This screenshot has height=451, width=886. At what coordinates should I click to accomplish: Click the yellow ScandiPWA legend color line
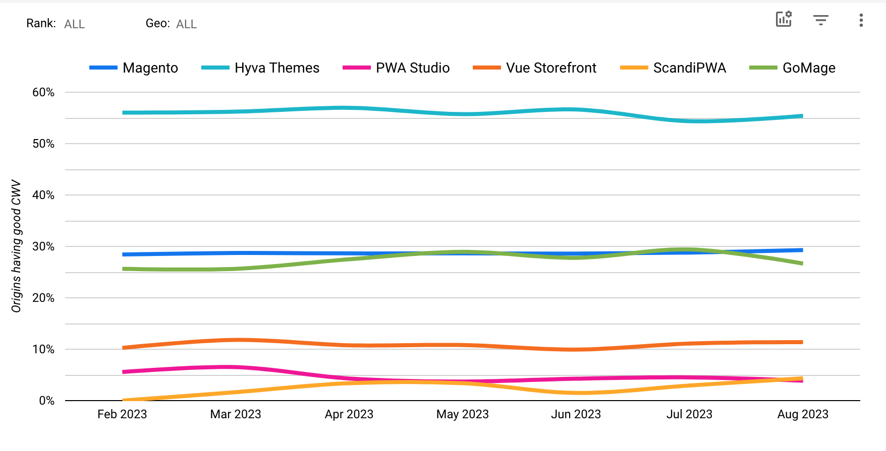coord(634,68)
